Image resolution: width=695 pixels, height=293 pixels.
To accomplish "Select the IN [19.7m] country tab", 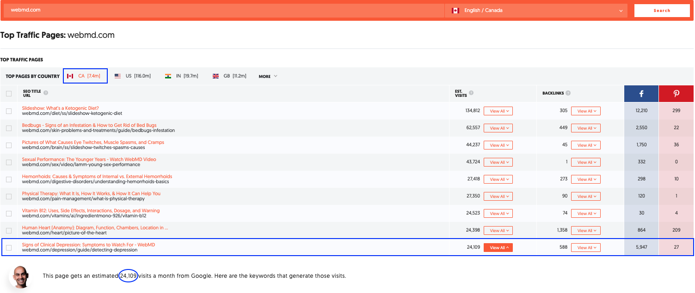I will pyautogui.click(x=182, y=76).
